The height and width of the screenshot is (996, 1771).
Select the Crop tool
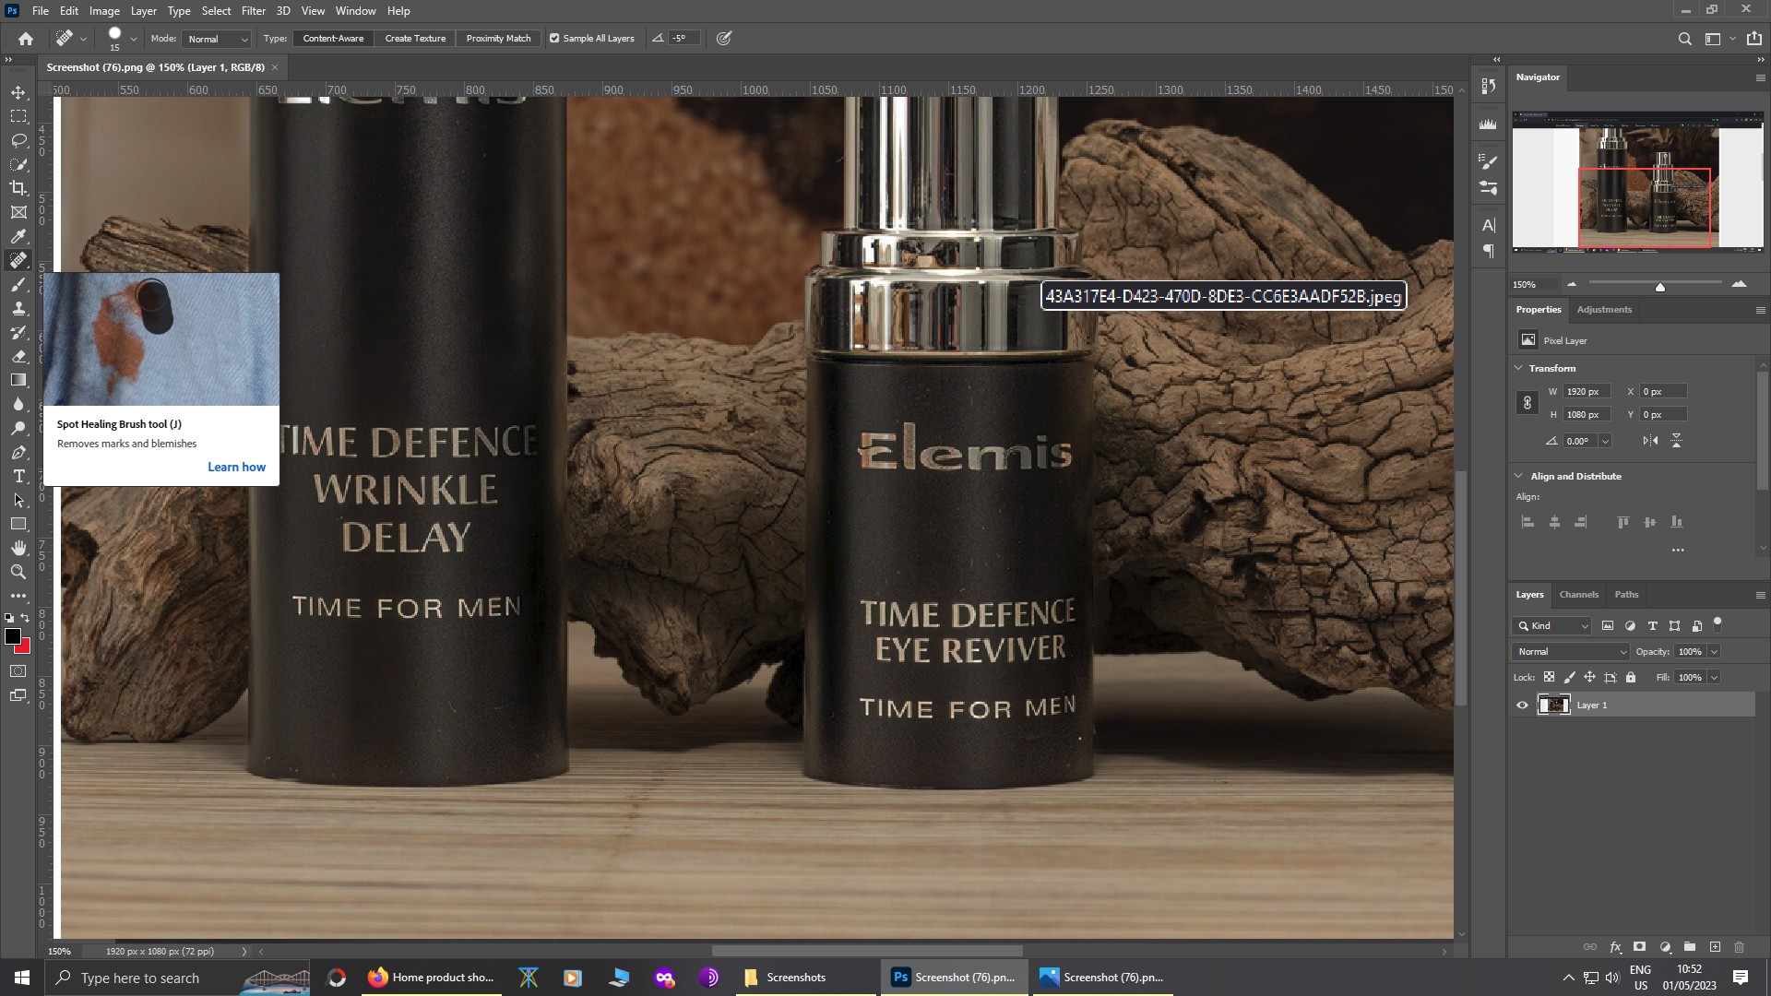point(18,188)
